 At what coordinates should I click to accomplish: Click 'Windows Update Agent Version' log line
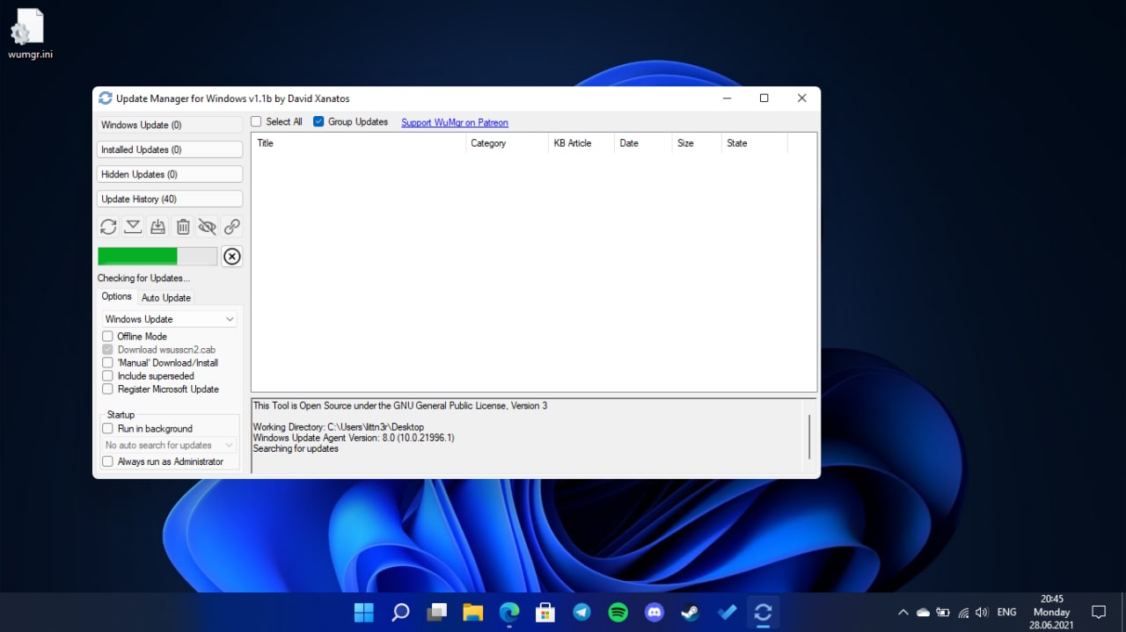click(x=354, y=438)
